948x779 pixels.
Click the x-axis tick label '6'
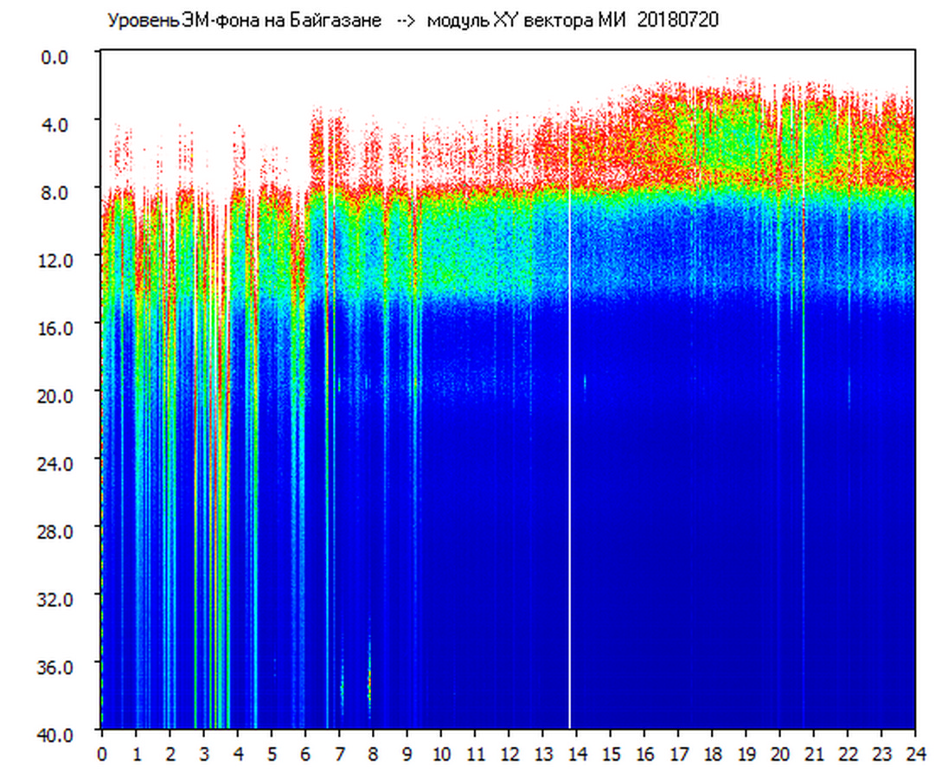[305, 753]
